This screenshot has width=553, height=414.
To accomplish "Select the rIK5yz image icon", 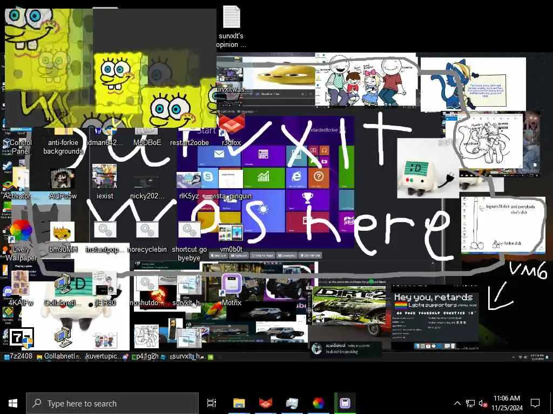I will pyautogui.click(x=189, y=186).
